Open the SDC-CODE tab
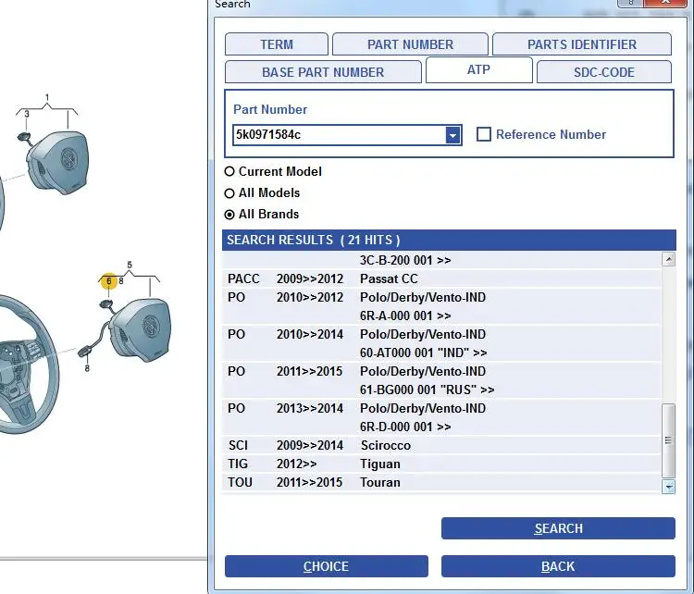Image resolution: width=694 pixels, height=594 pixels. click(x=603, y=72)
